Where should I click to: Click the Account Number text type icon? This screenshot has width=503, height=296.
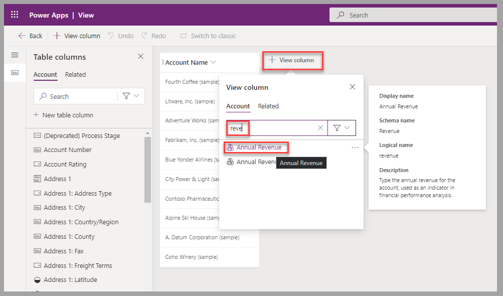(x=37, y=150)
